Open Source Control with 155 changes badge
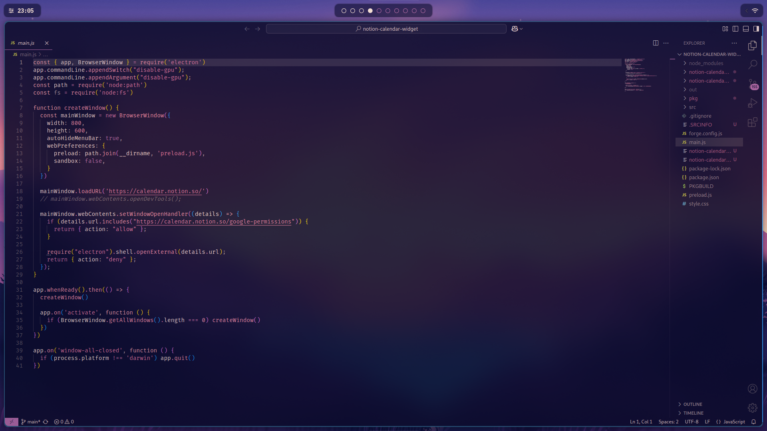The height and width of the screenshot is (431, 767). coord(753,84)
